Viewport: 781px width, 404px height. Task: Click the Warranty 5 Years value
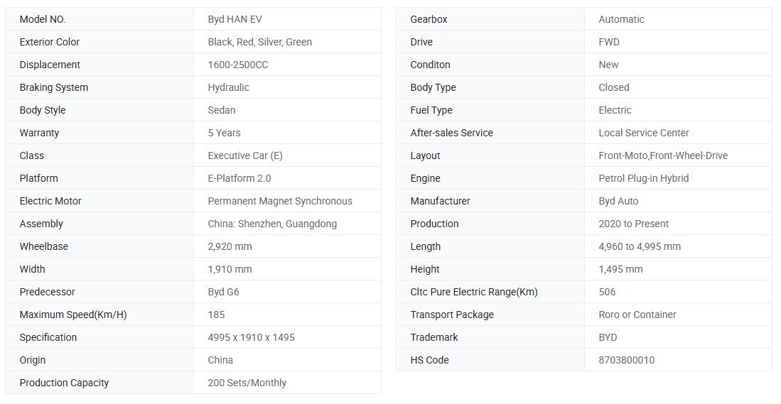[224, 133]
